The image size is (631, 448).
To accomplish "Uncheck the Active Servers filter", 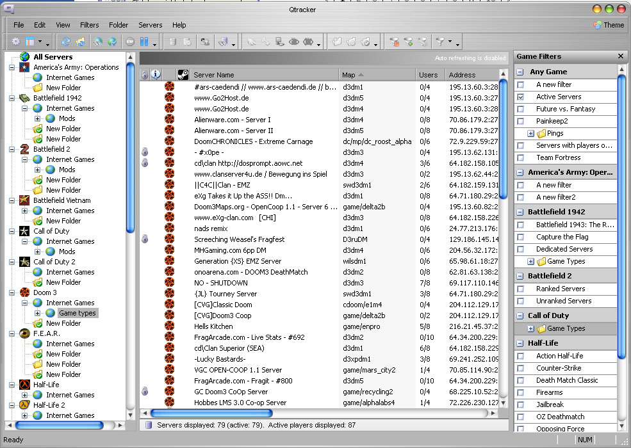I will (520, 97).
